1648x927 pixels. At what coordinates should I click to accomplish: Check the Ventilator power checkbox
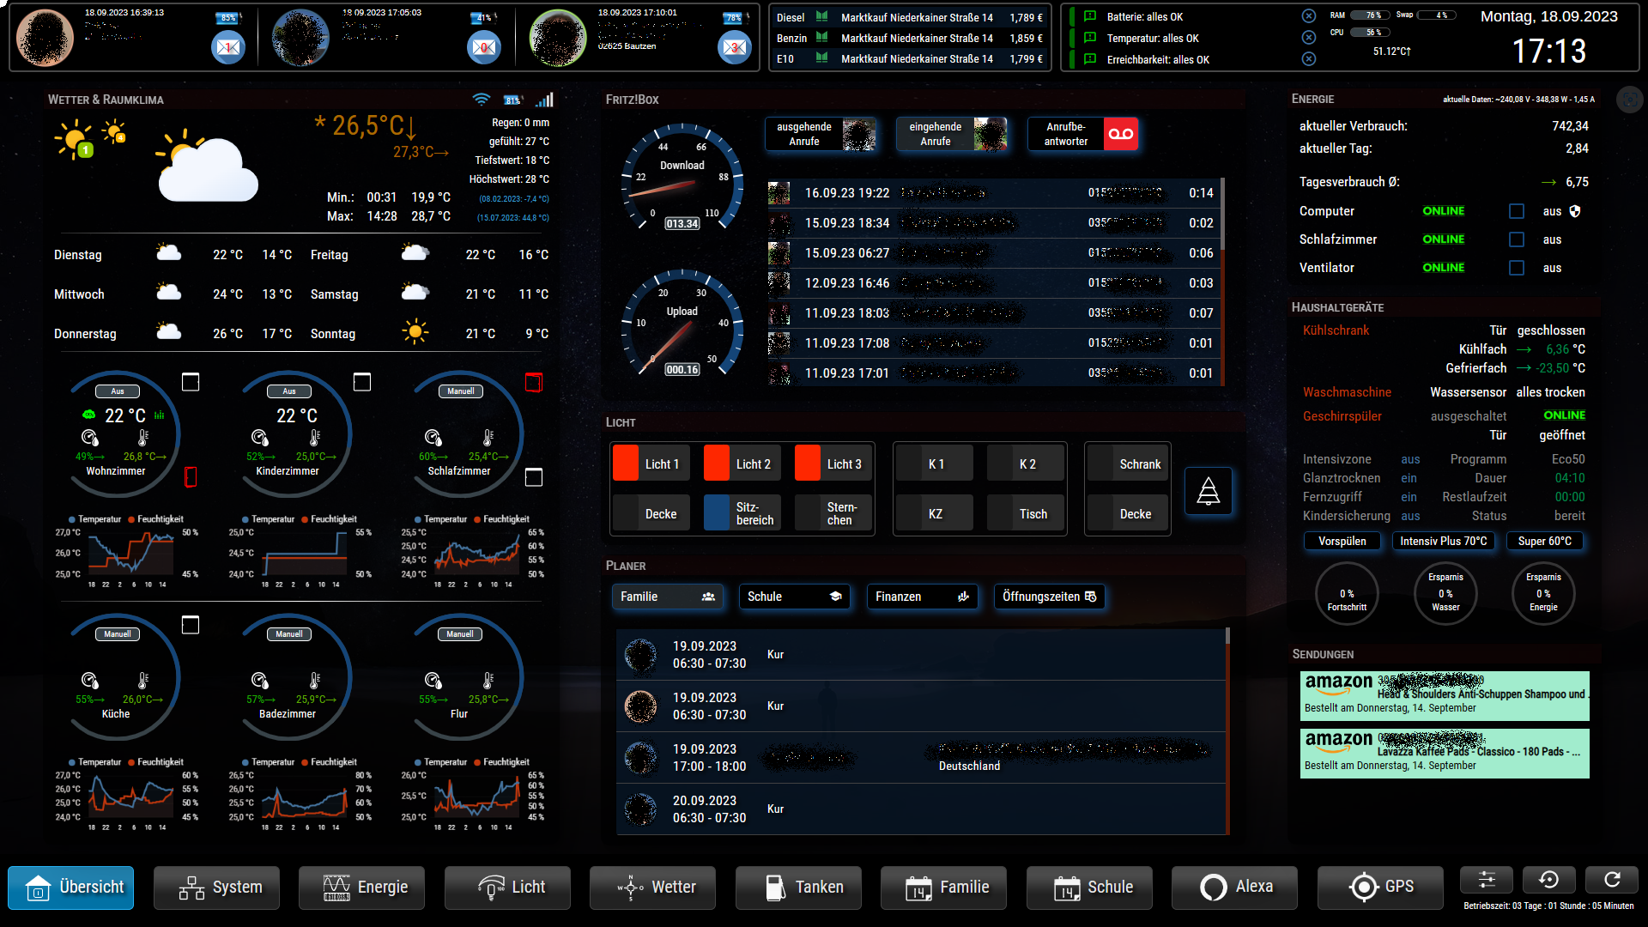(x=1517, y=268)
